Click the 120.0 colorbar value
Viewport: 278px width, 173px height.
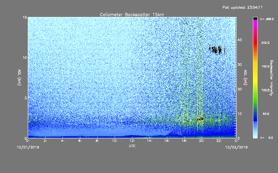coord(265,90)
